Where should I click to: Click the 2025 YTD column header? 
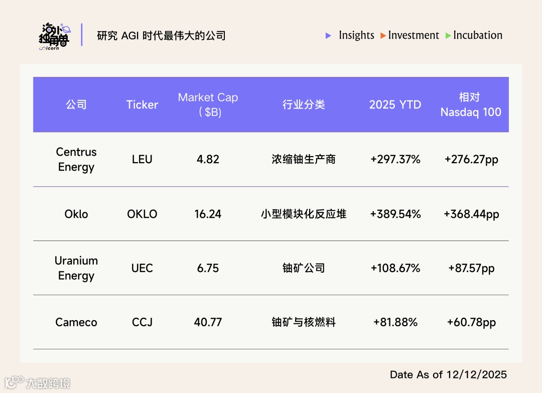(x=395, y=104)
